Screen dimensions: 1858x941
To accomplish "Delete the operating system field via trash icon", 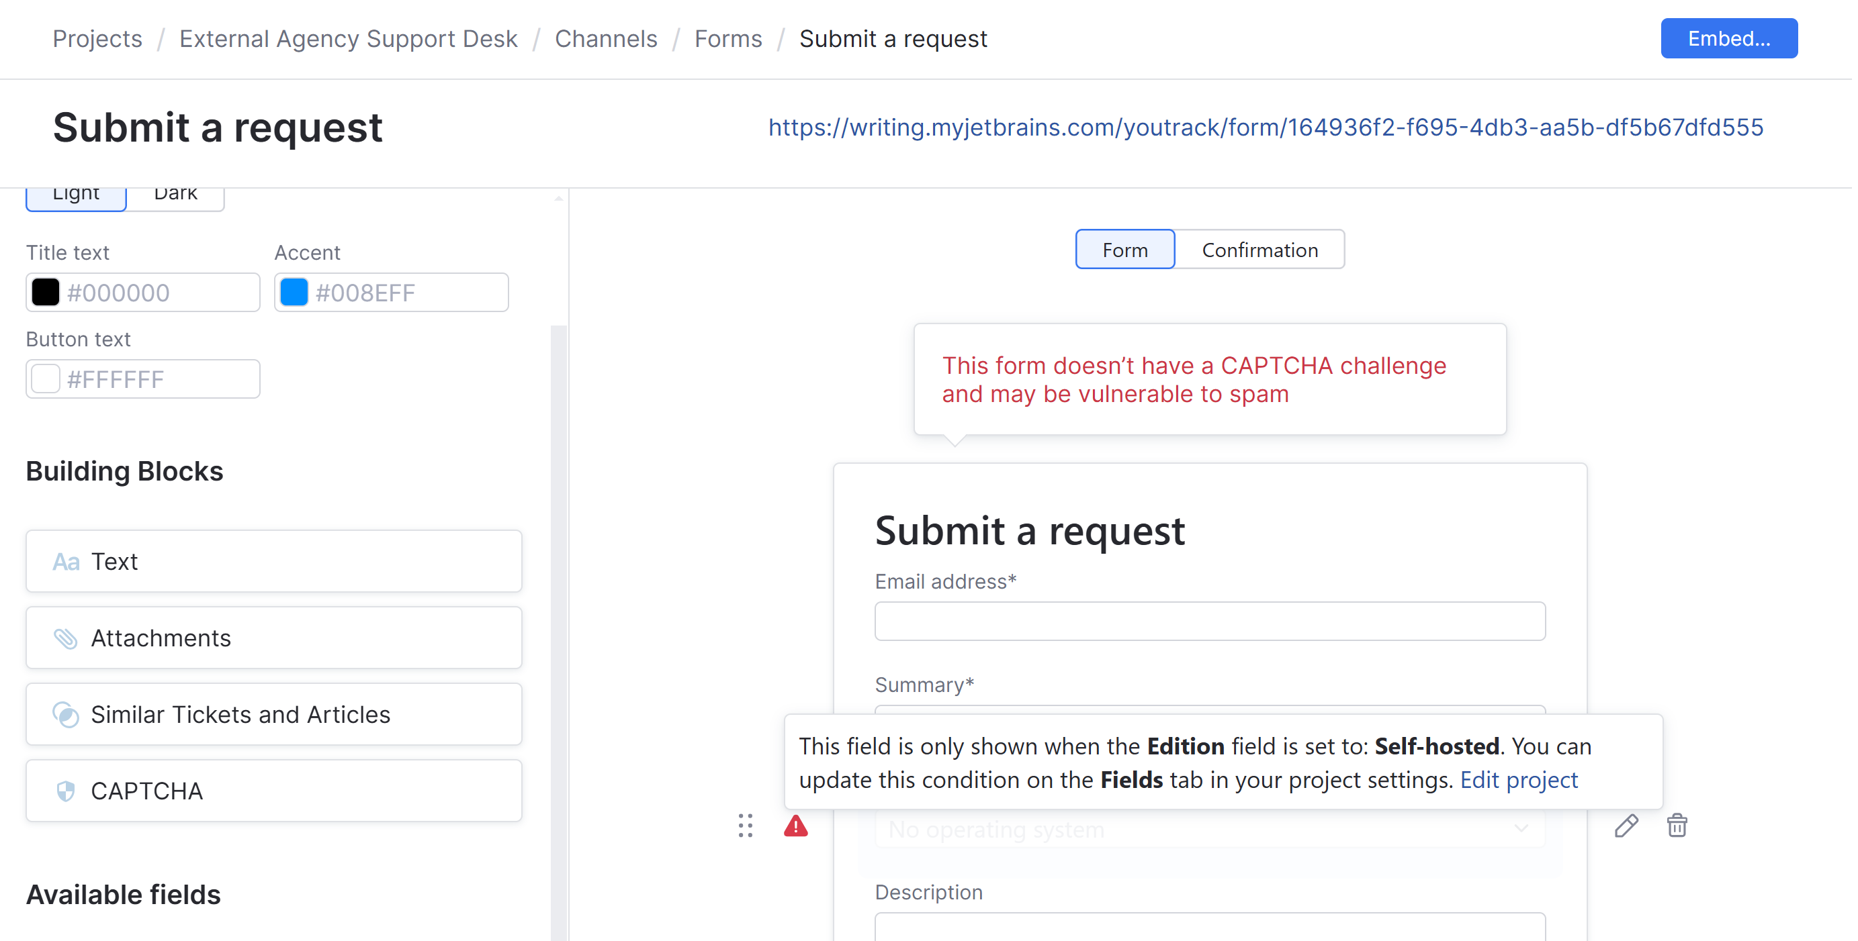I will pyautogui.click(x=1676, y=826).
